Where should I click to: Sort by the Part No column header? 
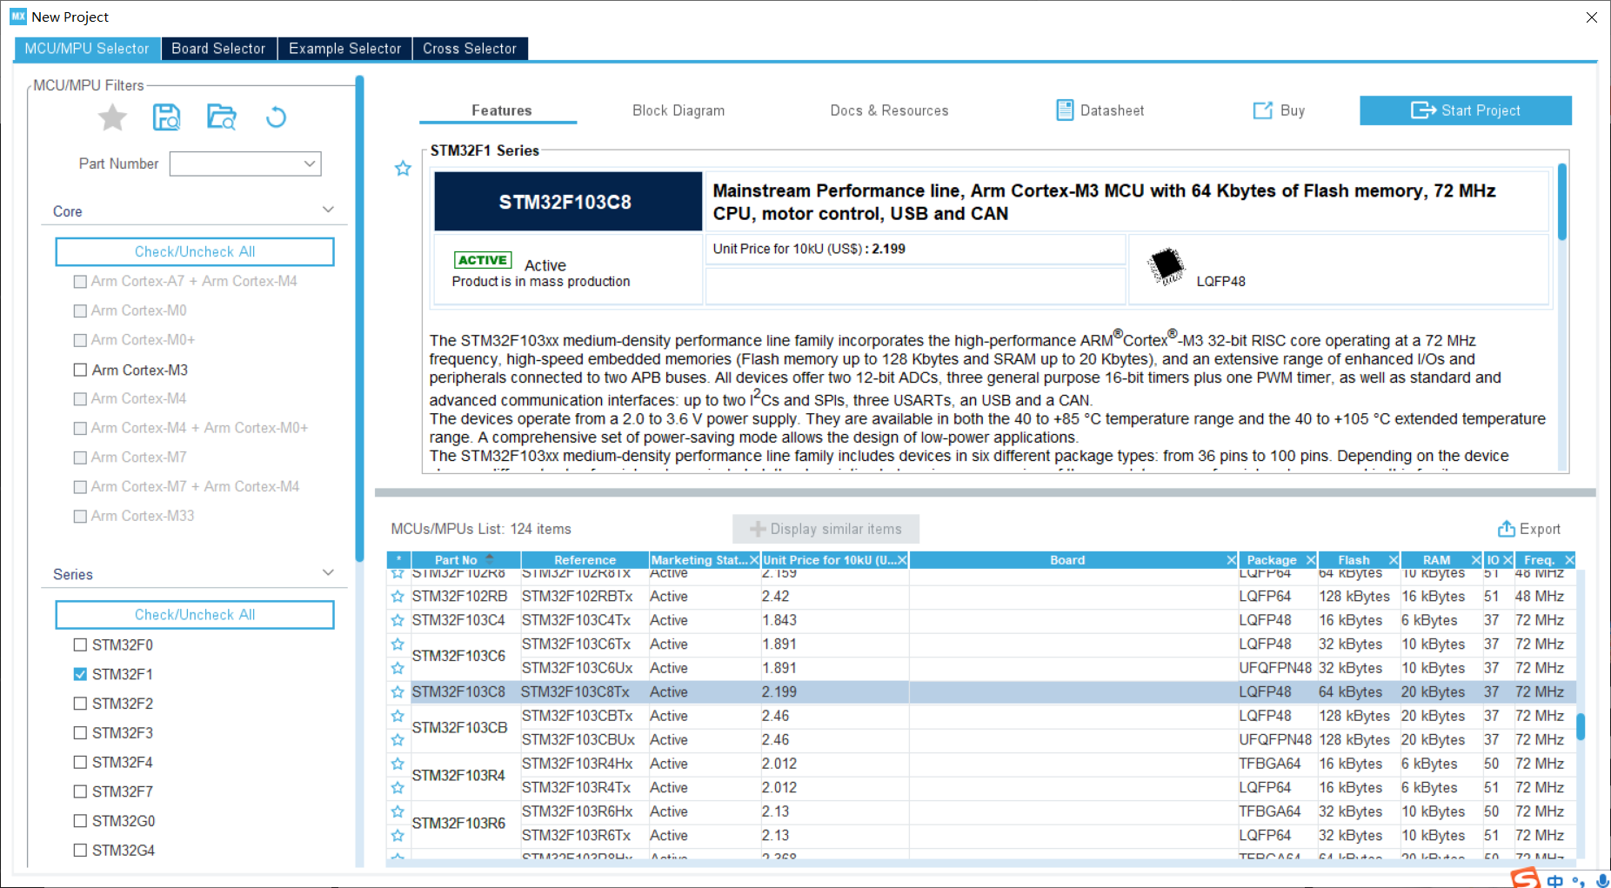[x=465, y=560]
